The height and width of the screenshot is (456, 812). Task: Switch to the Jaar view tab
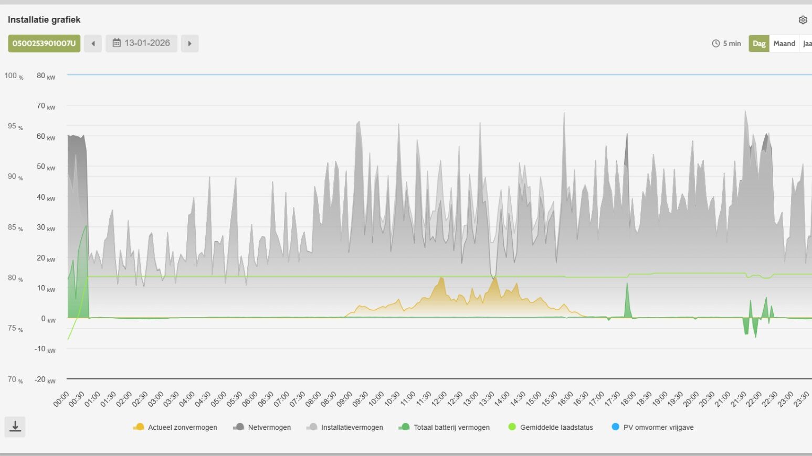[807, 44]
